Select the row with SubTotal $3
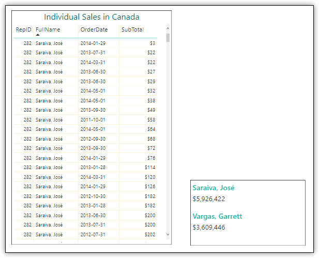319x258 pixels. (85, 43)
